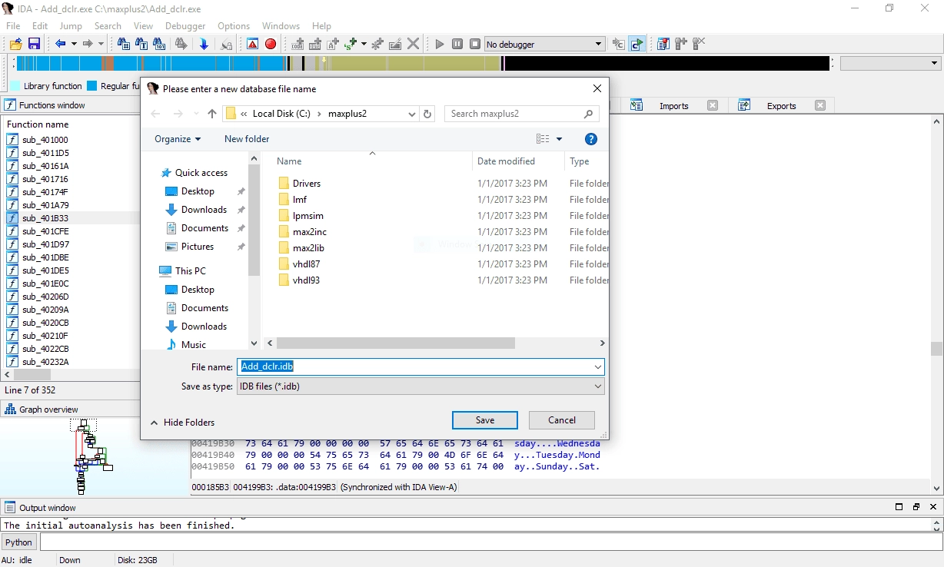This screenshot has width=944, height=567.
Task: Open the address path history dropdown
Action: pyautogui.click(x=412, y=114)
